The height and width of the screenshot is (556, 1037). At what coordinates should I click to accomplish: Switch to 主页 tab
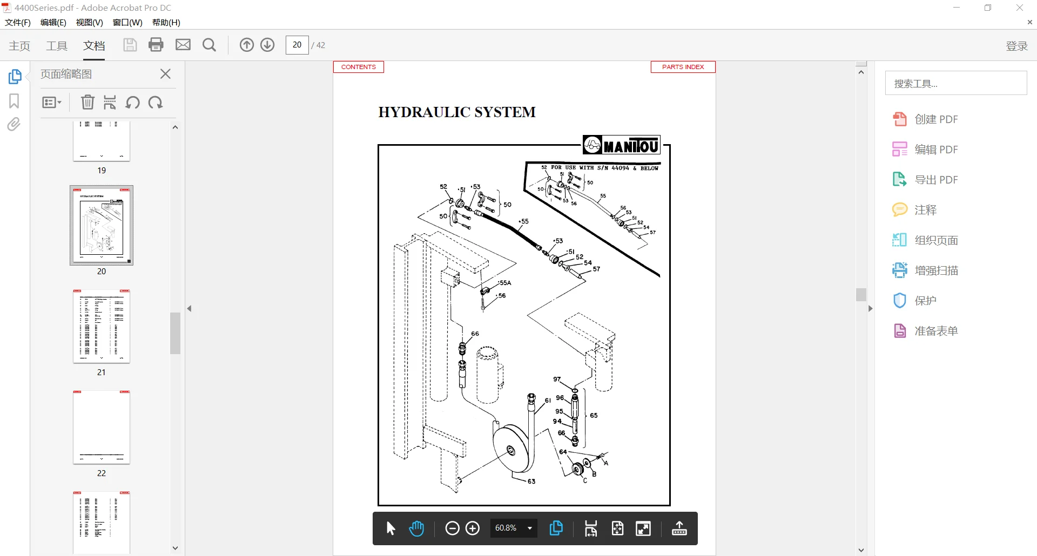[x=19, y=46]
